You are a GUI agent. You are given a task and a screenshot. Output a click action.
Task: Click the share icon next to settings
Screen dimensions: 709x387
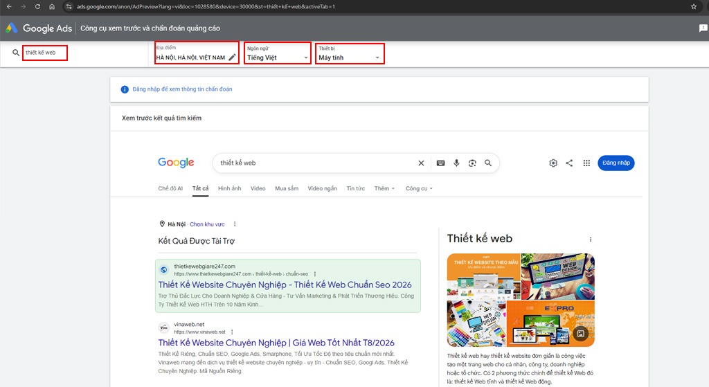(x=569, y=163)
